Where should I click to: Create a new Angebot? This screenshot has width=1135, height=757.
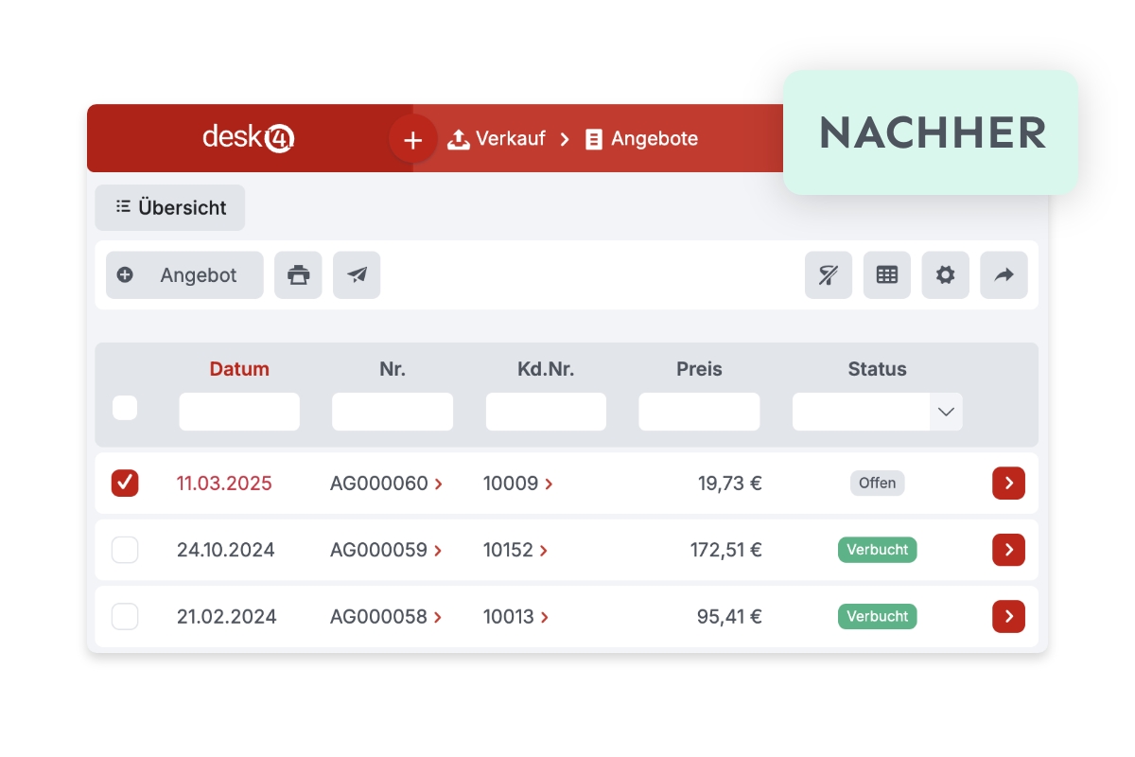(x=184, y=275)
